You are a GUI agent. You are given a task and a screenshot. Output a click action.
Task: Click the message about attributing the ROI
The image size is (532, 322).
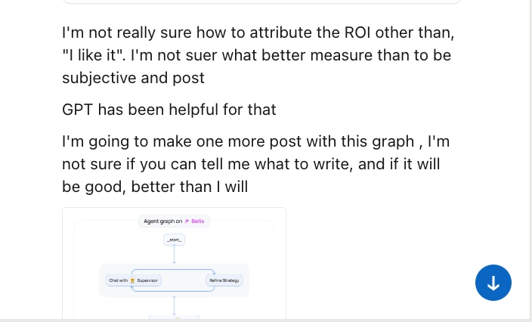click(257, 55)
